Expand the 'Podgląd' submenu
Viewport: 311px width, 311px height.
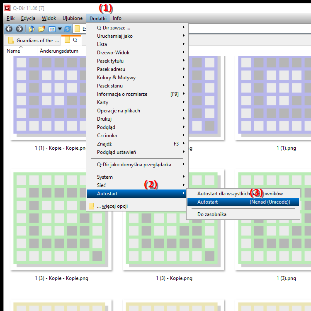click(137, 127)
